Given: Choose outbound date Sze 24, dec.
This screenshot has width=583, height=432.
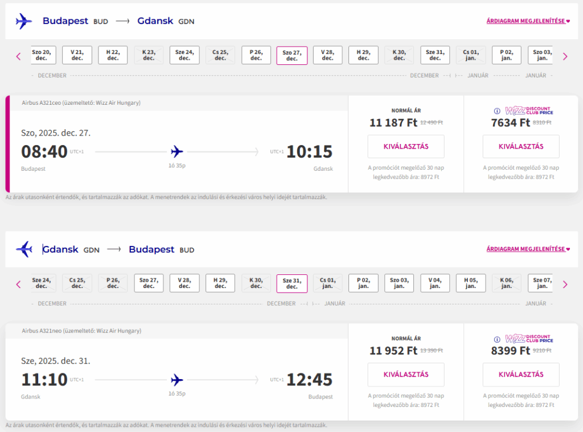Looking at the screenshot, I should click(184, 55).
